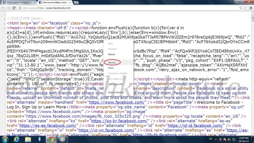
Task: Choose Inspect element in the context menu
Action: pos(116,92)
